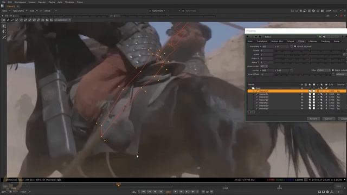347x195 pixels.
Task: Click the rotate slider track
Action: pos(310,50)
